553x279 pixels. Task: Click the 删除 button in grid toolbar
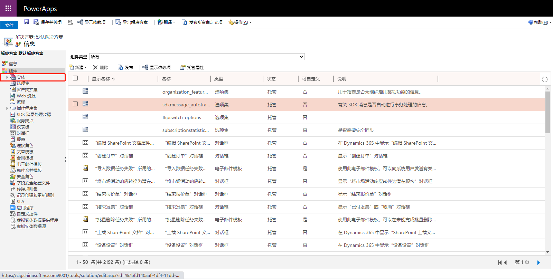tap(101, 67)
